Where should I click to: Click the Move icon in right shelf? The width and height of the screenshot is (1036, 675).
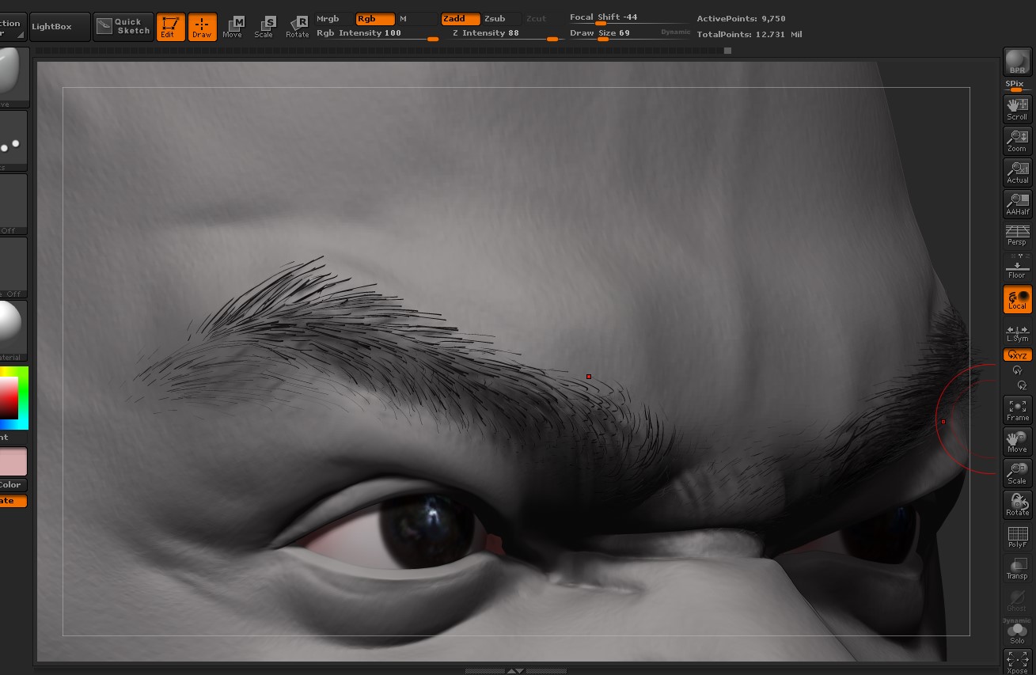point(1017,442)
